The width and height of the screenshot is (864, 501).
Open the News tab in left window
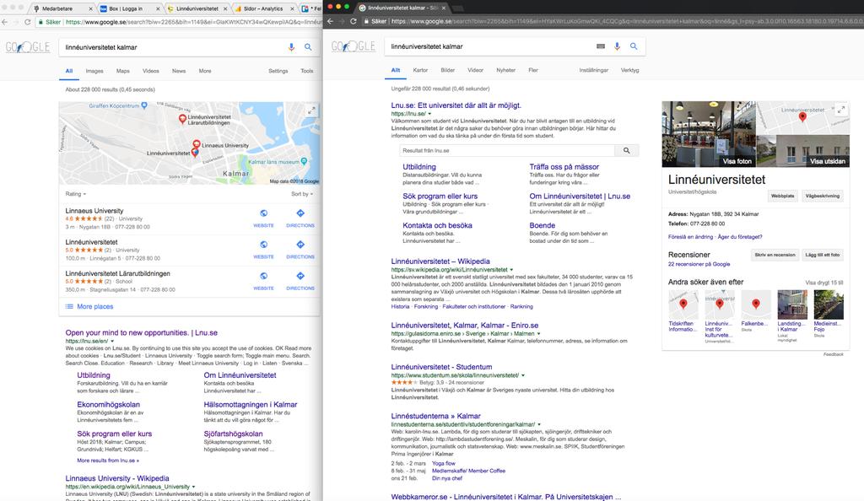click(x=179, y=71)
